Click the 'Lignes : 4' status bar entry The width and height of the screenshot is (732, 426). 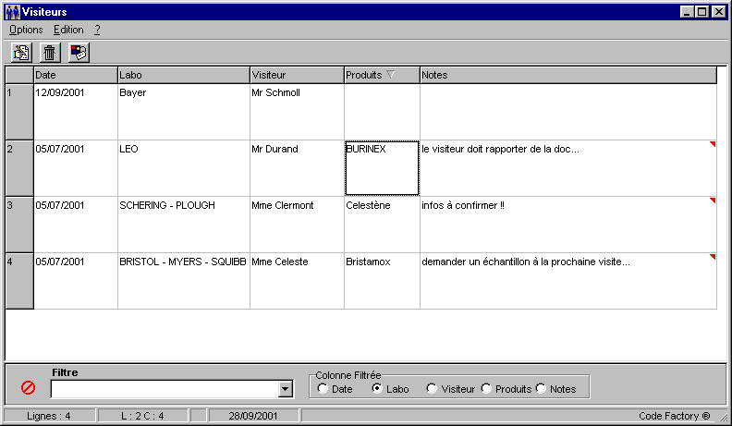(49, 416)
